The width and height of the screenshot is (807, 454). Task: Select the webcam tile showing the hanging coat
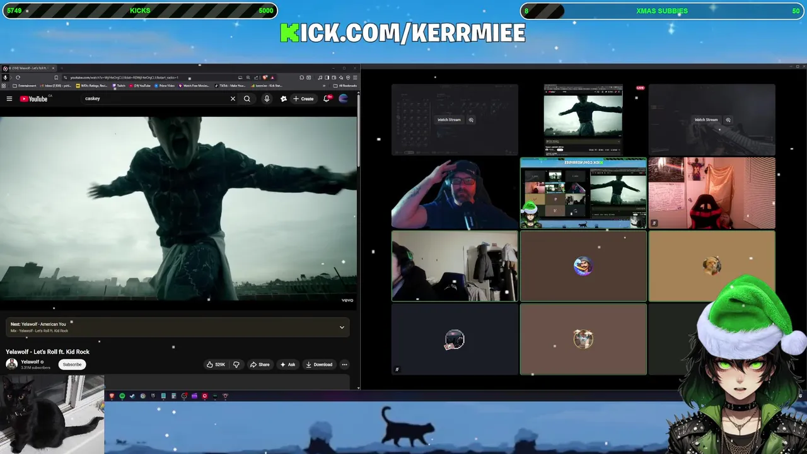pyautogui.click(x=455, y=266)
